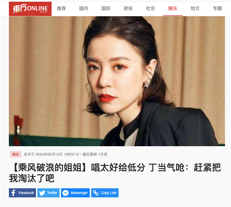The width and height of the screenshot is (231, 207).
Task: Open the 专题 navigation tab
Action: [x=217, y=8]
